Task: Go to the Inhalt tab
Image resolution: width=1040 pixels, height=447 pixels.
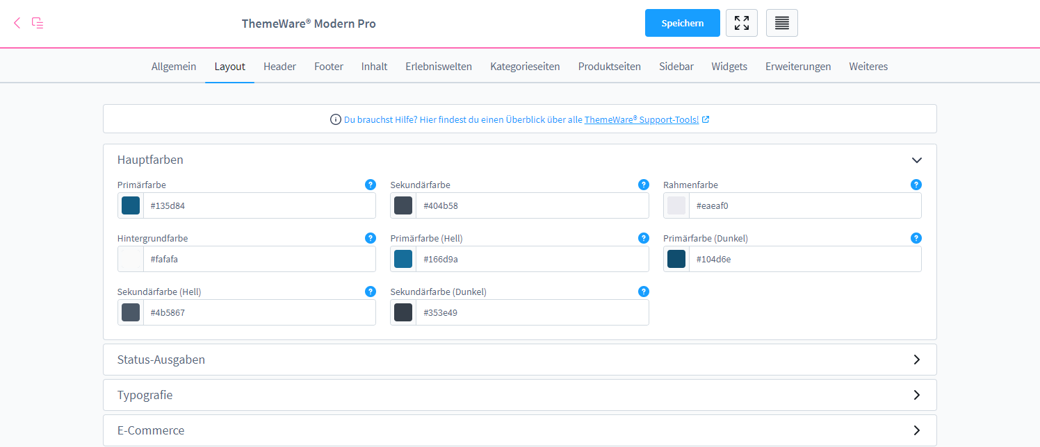Action: point(375,67)
